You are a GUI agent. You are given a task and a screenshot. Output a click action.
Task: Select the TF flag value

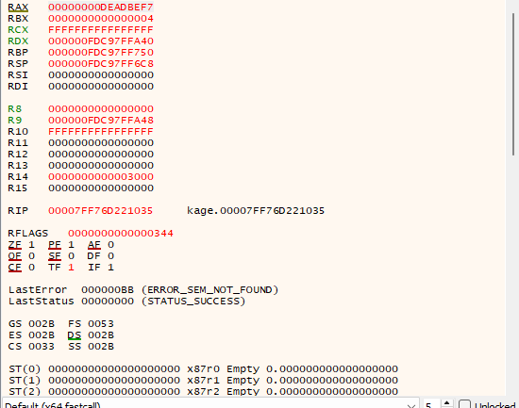[x=71, y=268]
